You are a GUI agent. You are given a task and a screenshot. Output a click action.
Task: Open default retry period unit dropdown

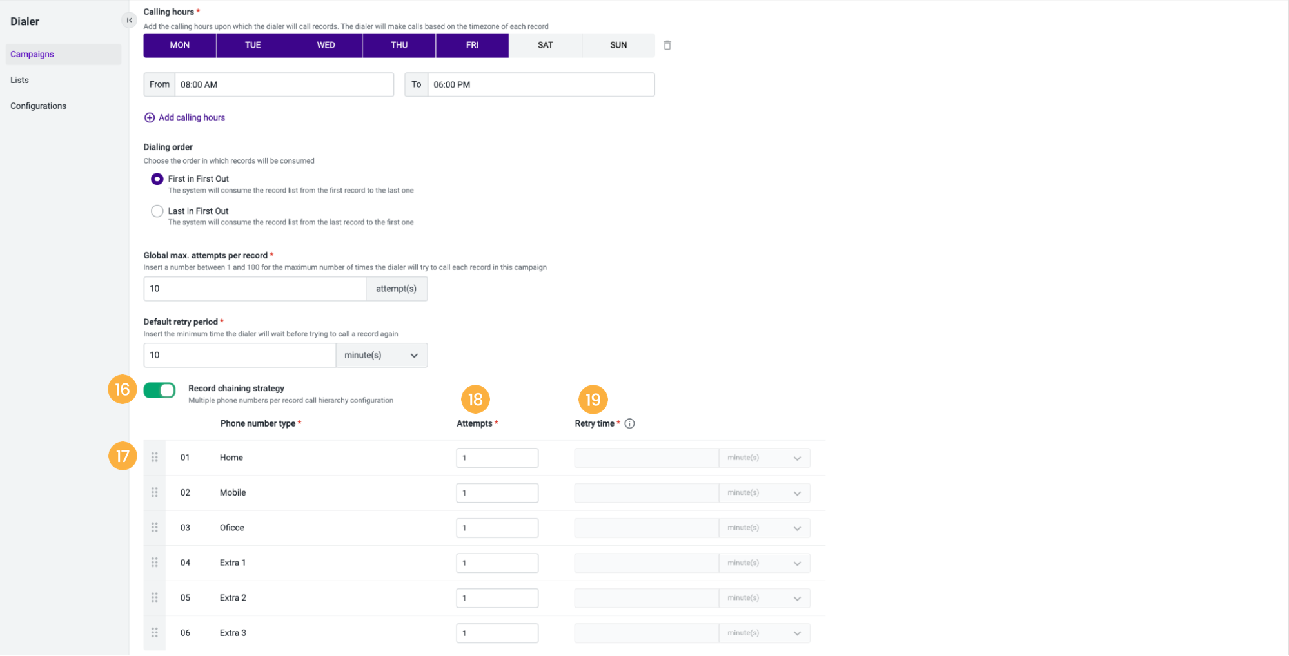(382, 355)
